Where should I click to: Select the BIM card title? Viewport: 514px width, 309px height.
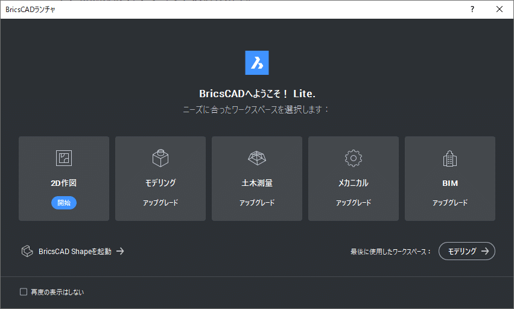450,183
